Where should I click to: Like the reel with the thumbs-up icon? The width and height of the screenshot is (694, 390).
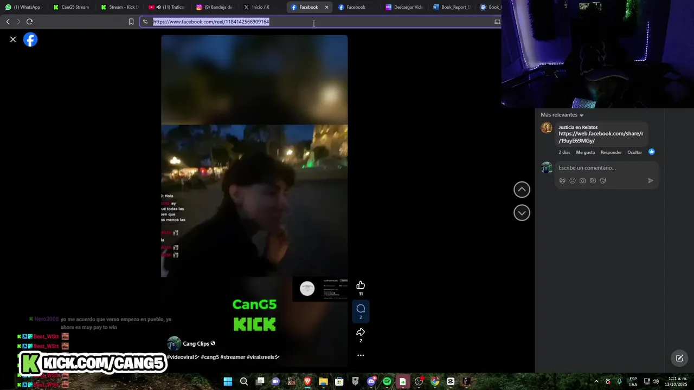point(361,285)
